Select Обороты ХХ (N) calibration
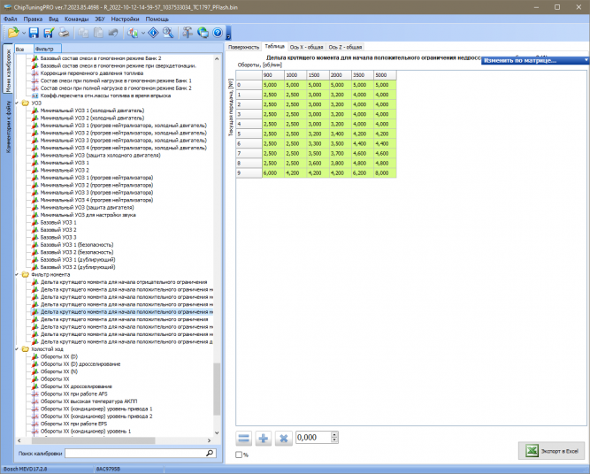 pos(59,371)
